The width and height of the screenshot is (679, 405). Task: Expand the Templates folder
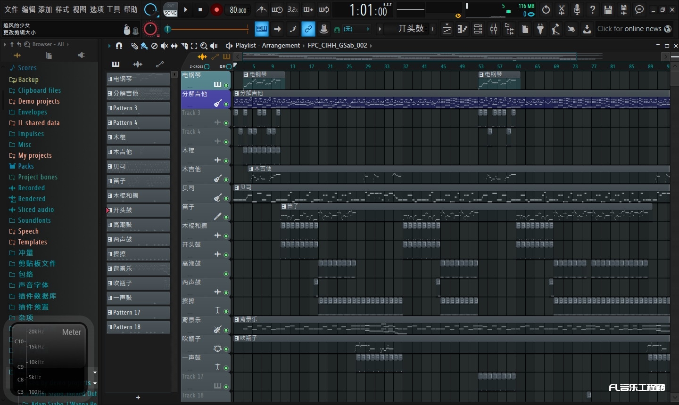pos(33,242)
